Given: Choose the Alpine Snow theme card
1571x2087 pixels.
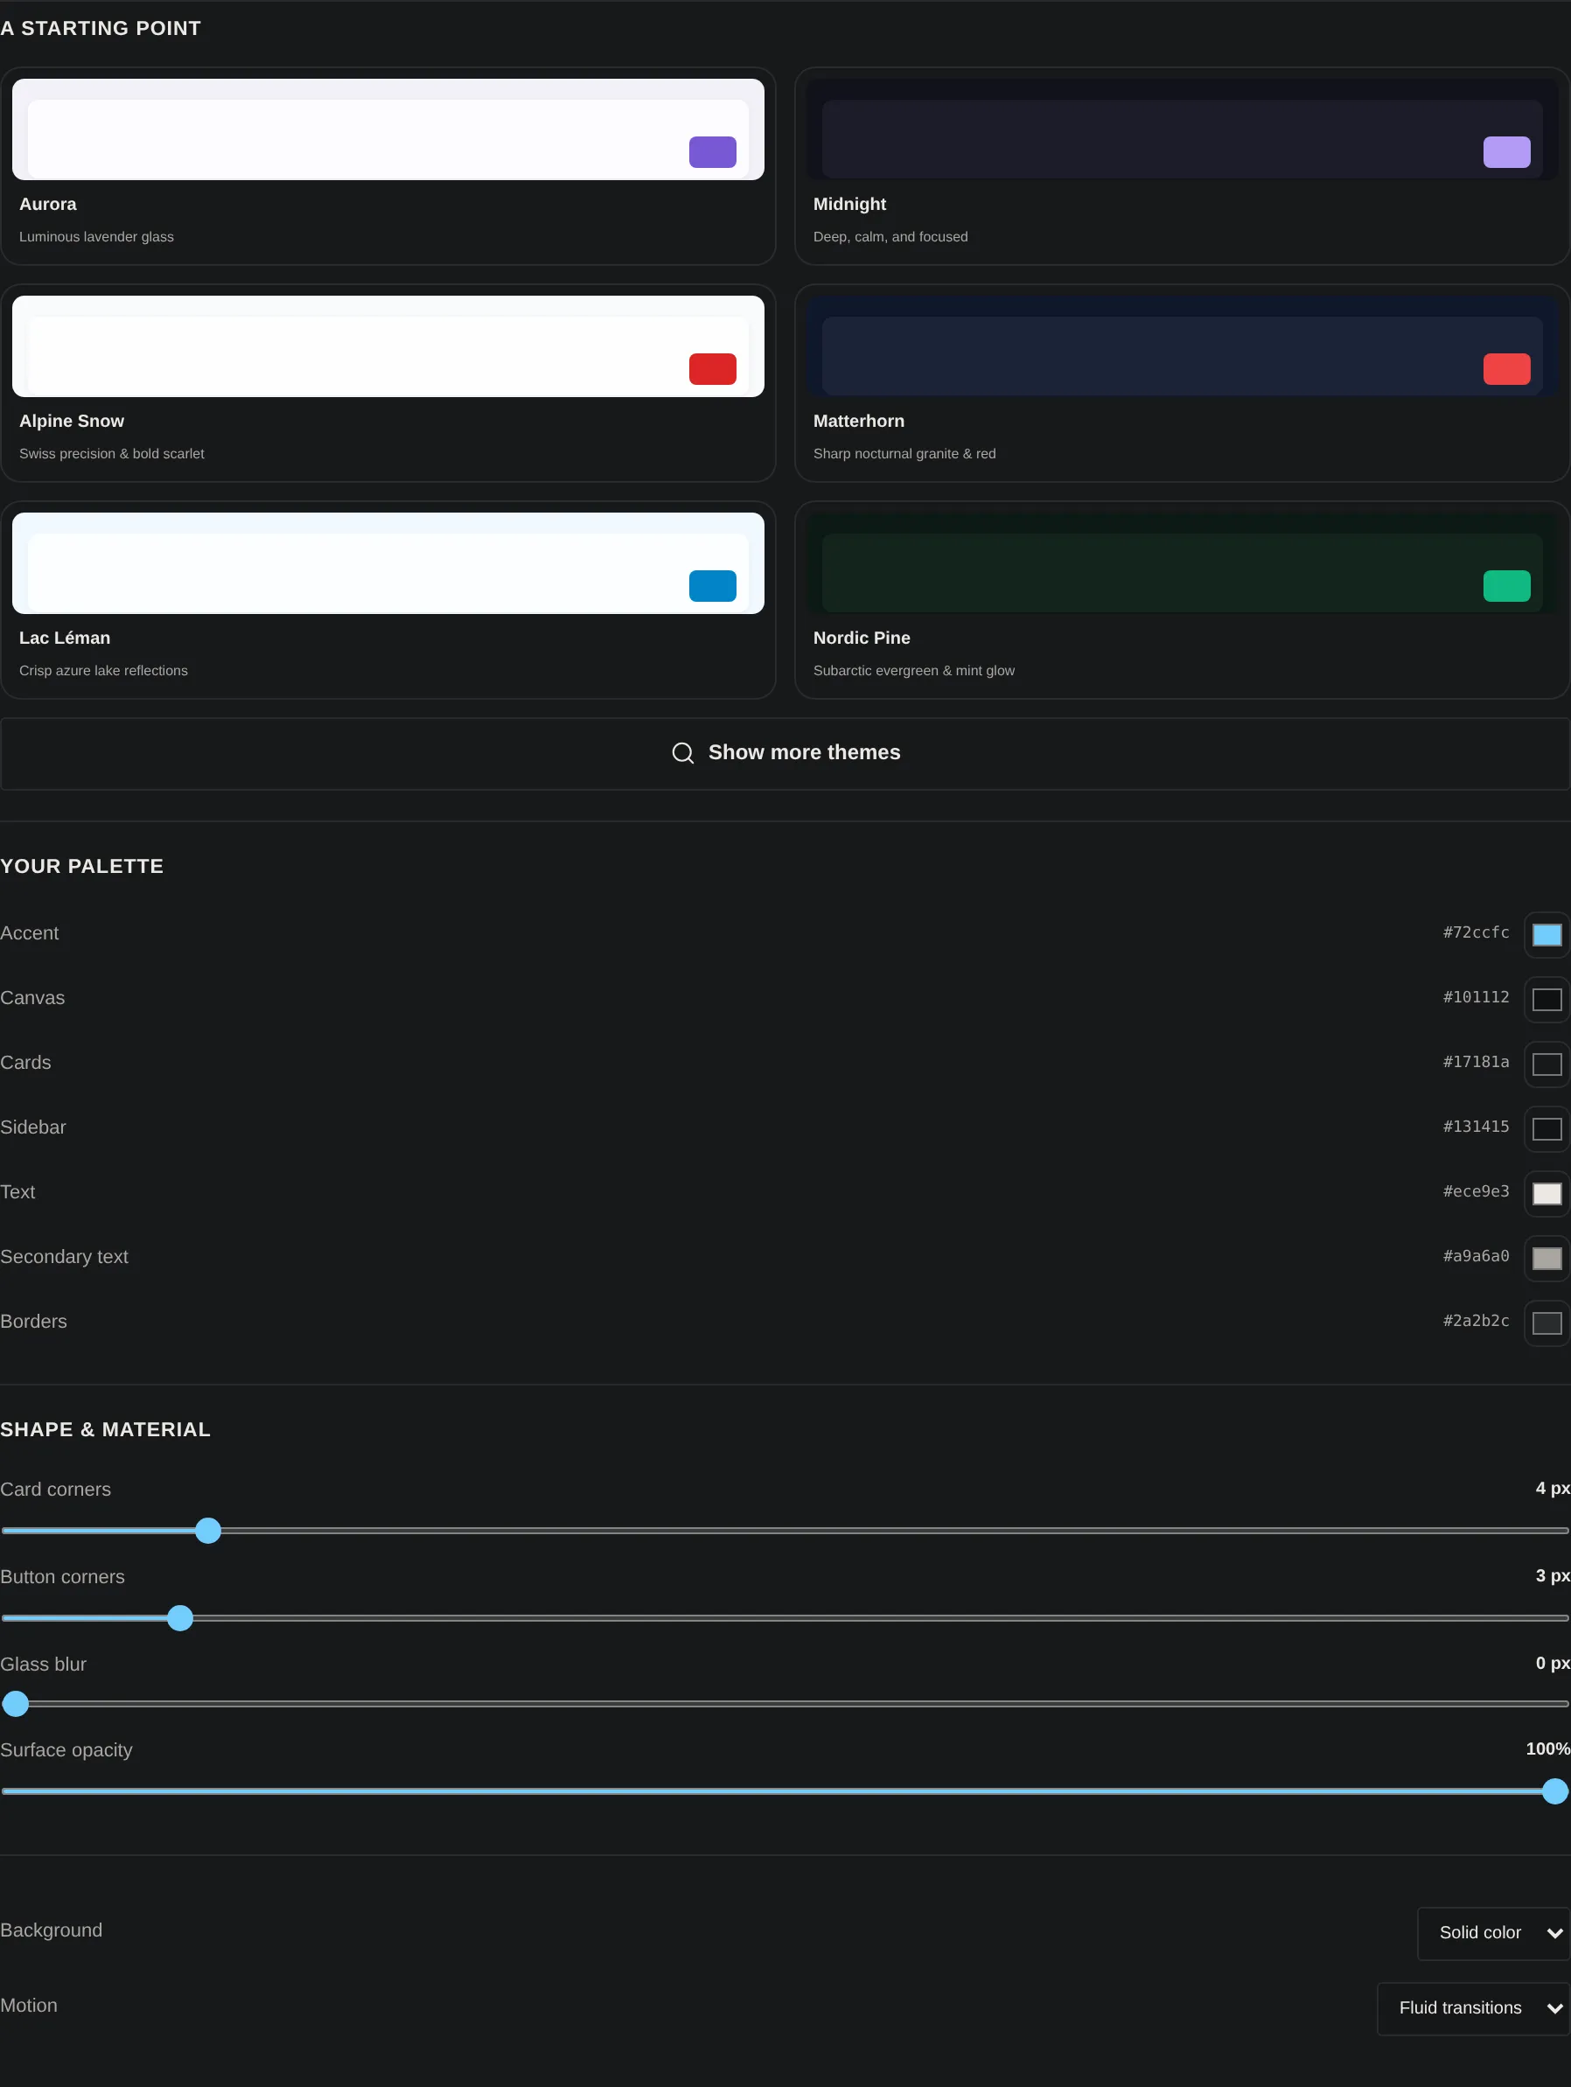Looking at the screenshot, I should click(x=388, y=383).
